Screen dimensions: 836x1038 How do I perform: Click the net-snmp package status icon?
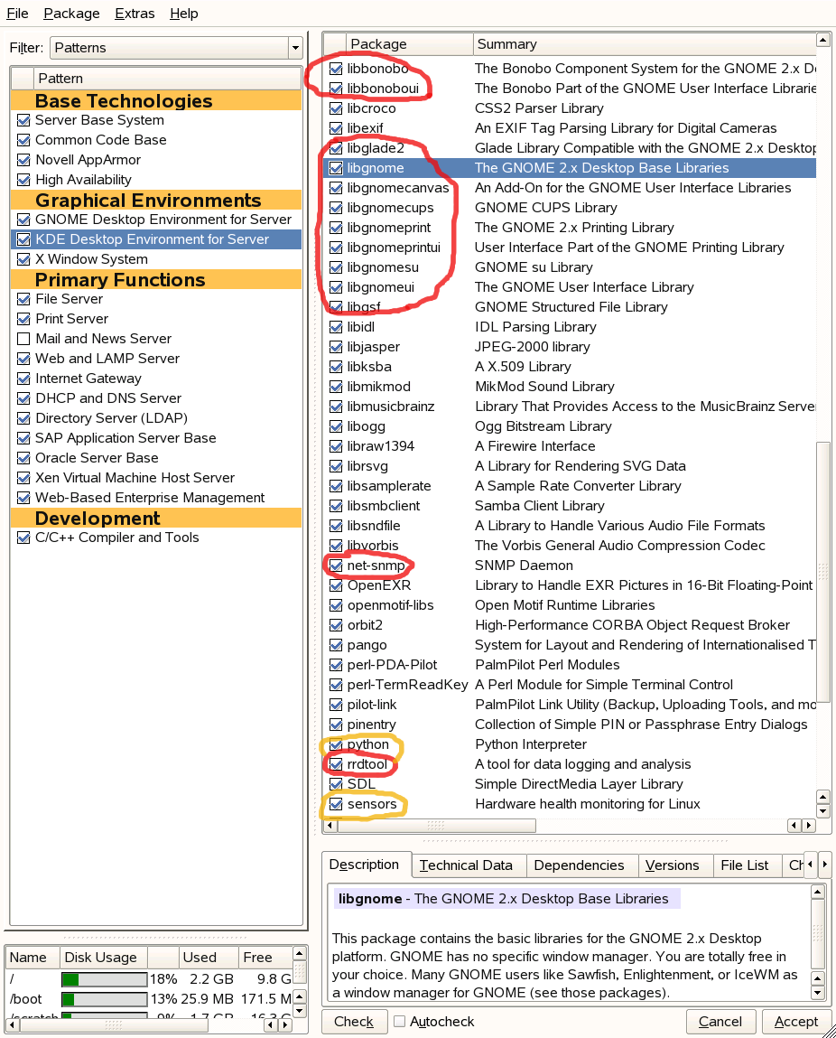click(336, 566)
